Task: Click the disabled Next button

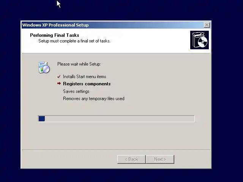Action: coord(160,159)
